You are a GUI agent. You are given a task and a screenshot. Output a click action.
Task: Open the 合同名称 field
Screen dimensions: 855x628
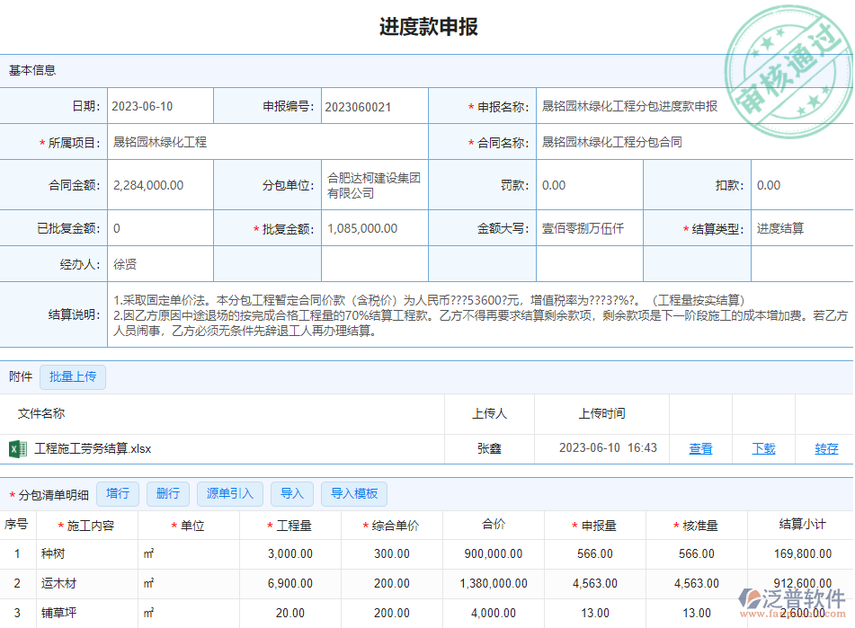click(692, 142)
